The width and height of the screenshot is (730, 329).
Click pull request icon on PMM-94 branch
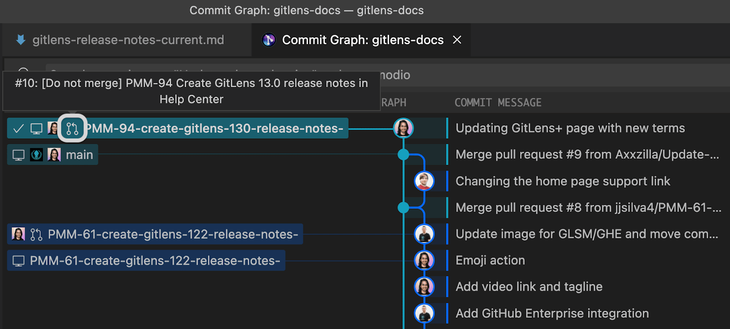[x=73, y=129]
